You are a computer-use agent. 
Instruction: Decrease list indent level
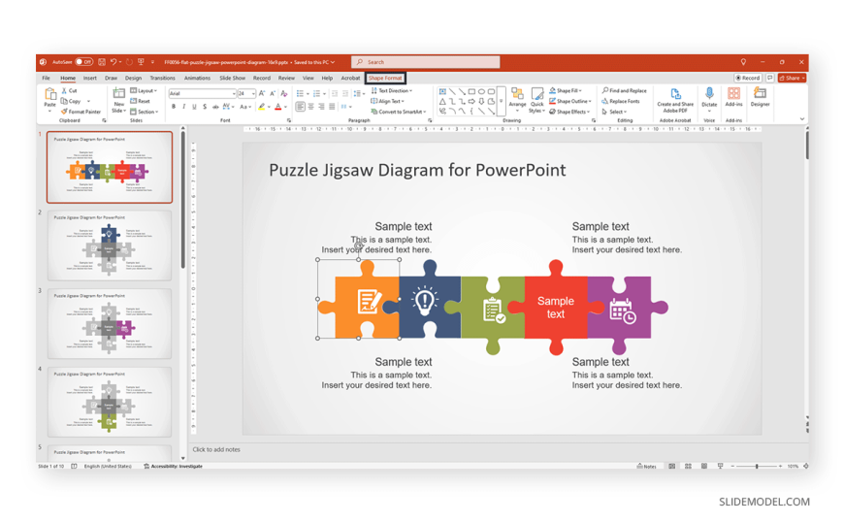point(335,94)
